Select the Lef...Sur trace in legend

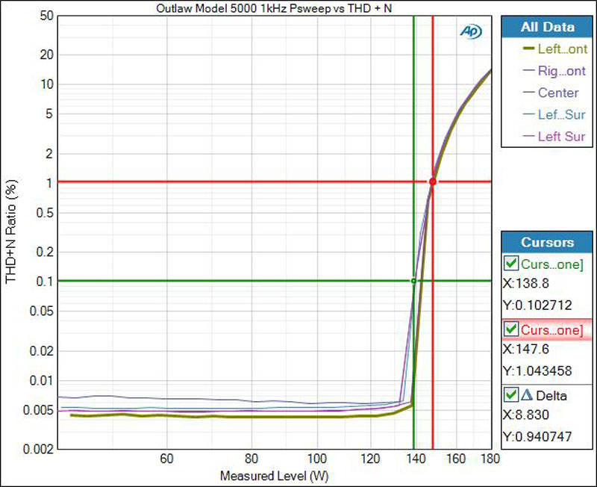pos(562,115)
